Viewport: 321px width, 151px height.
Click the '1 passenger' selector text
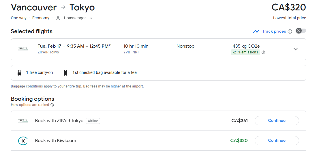point(74,18)
